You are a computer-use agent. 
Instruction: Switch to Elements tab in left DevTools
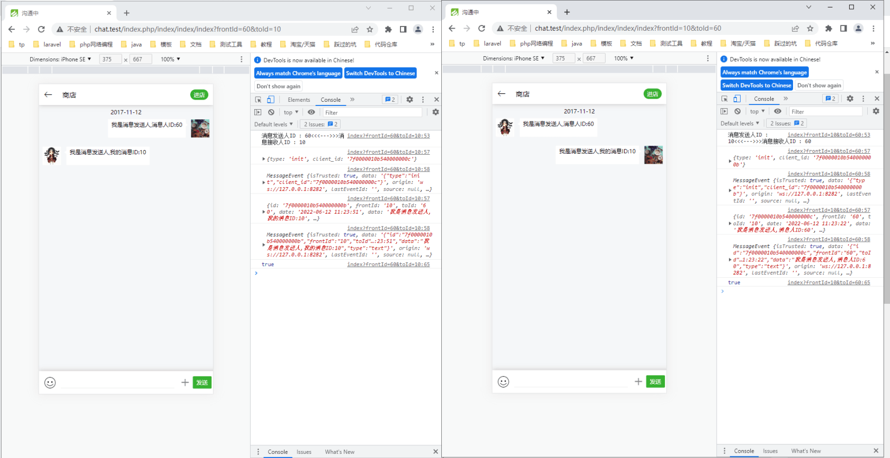299,100
